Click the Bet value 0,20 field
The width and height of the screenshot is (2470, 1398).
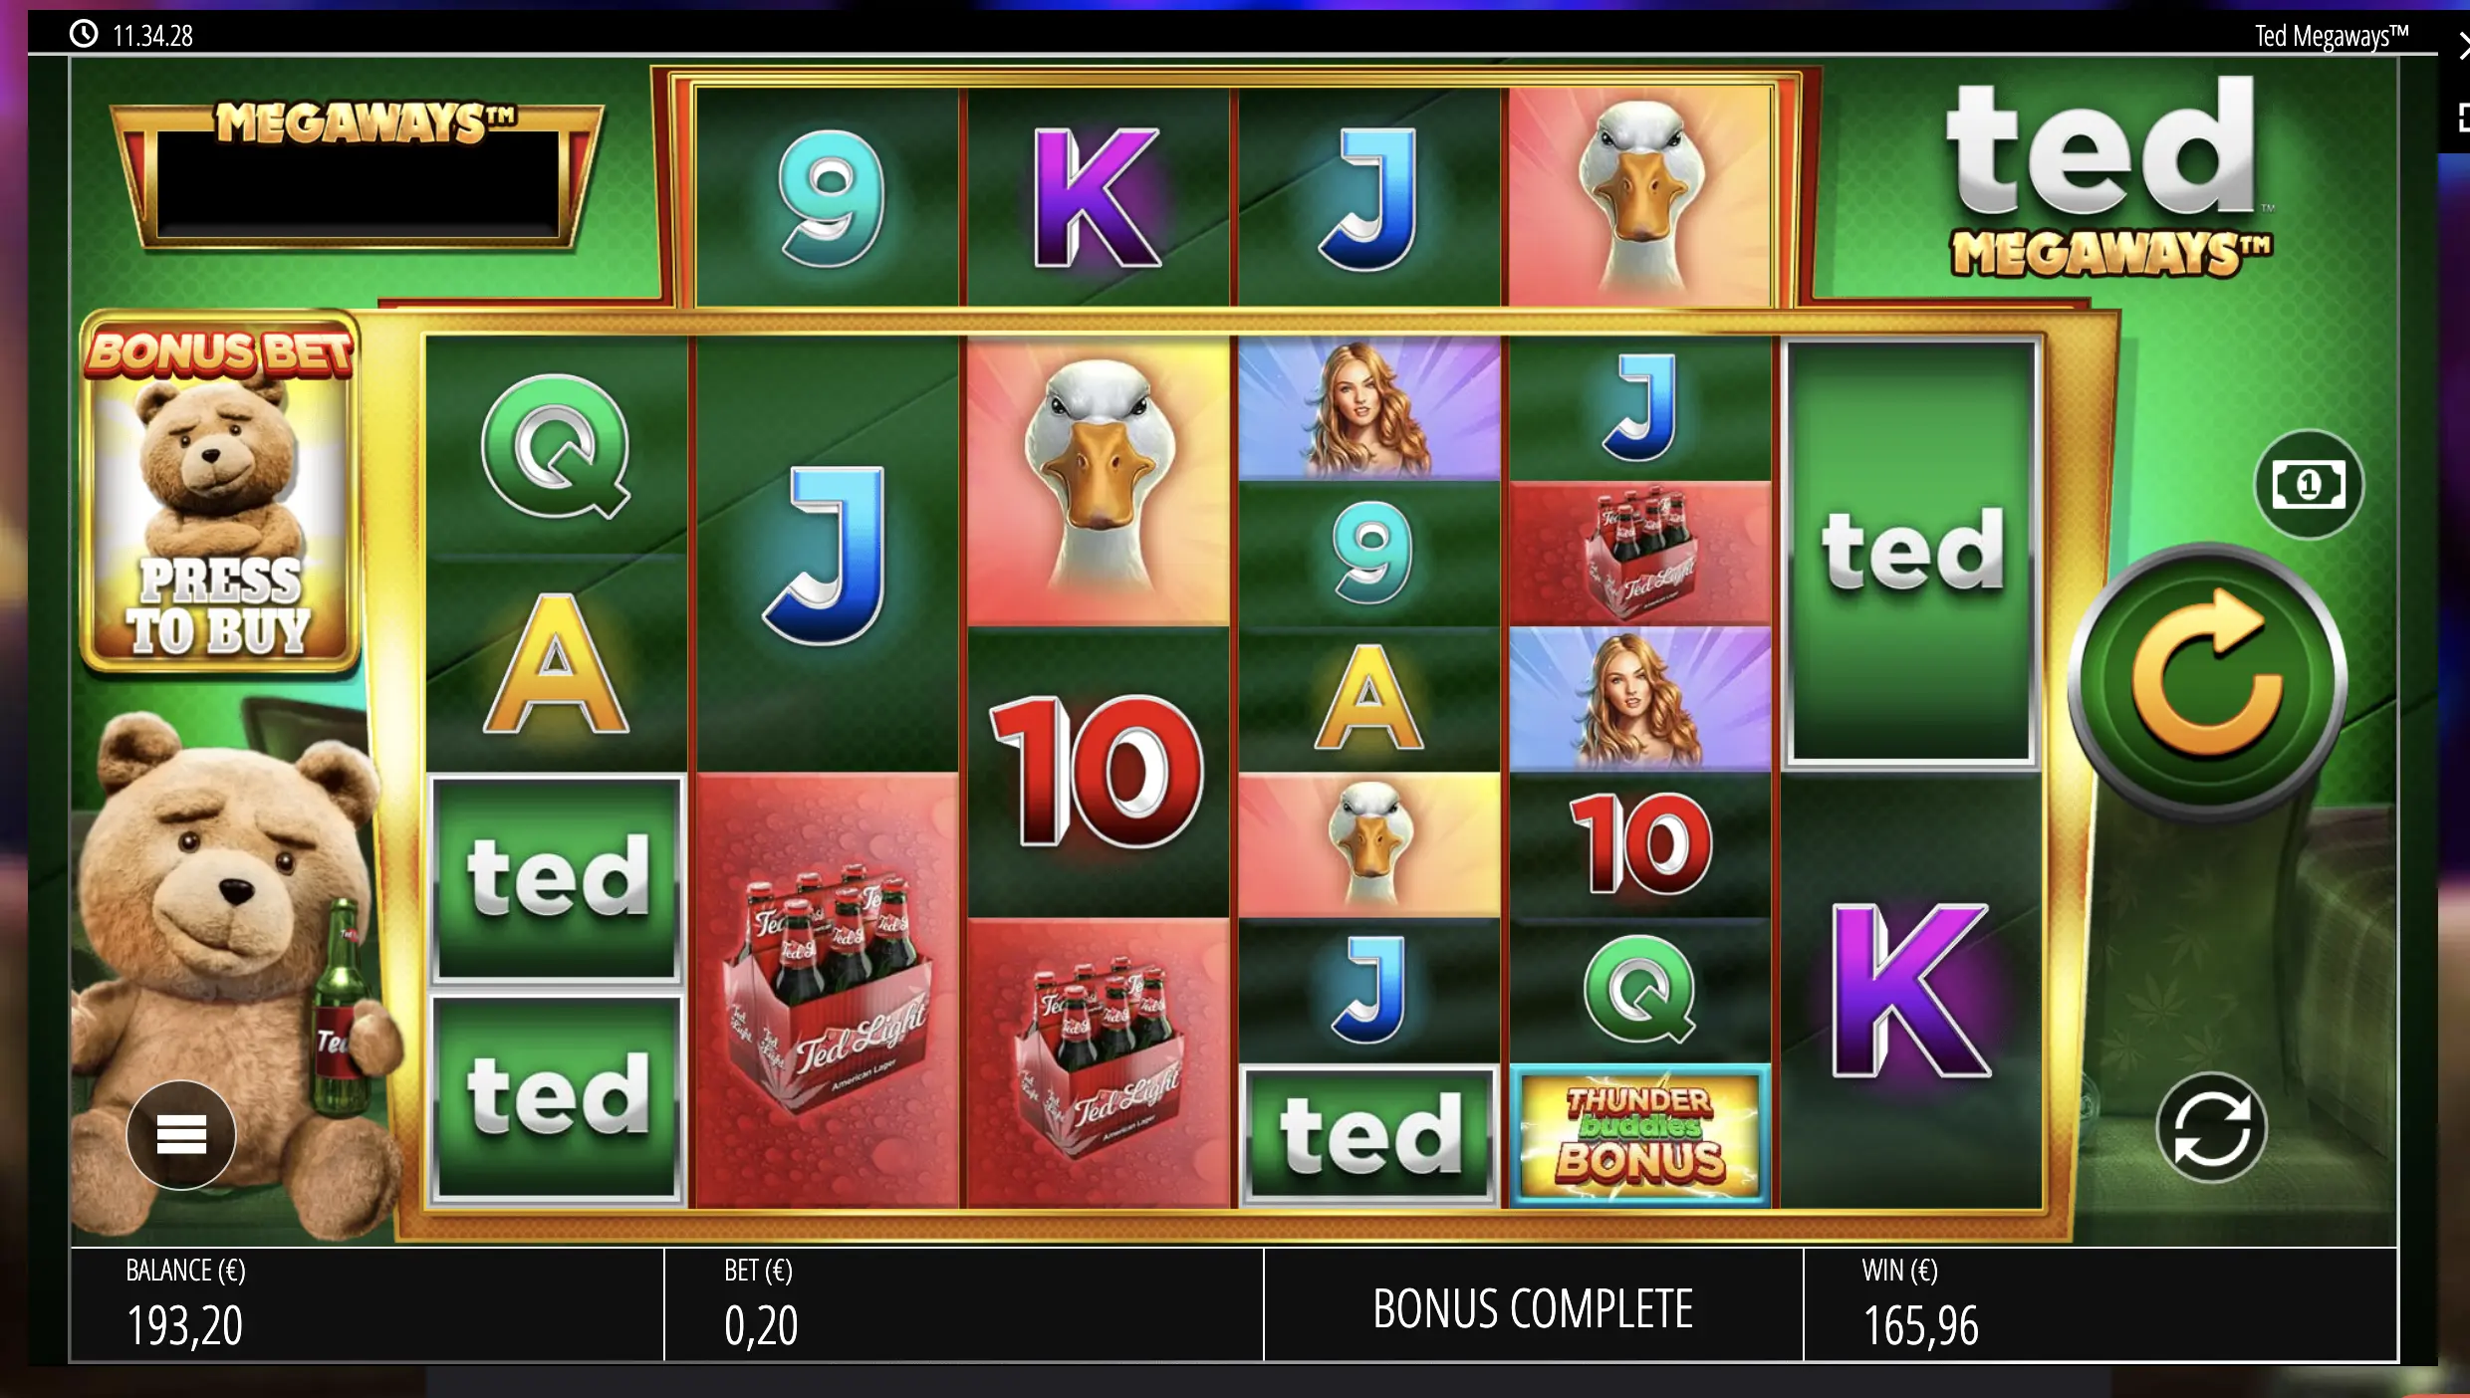tap(761, 1326)
